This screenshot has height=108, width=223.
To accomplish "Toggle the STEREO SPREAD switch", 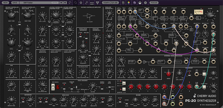I will coord(102,88).
